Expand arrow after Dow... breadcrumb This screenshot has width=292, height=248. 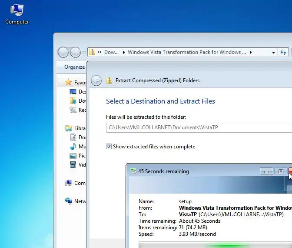click(x=124, y=52)
